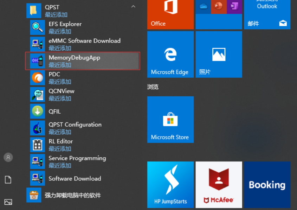Click the QFIL label
The image size is (297, 210).
point(55,112)
